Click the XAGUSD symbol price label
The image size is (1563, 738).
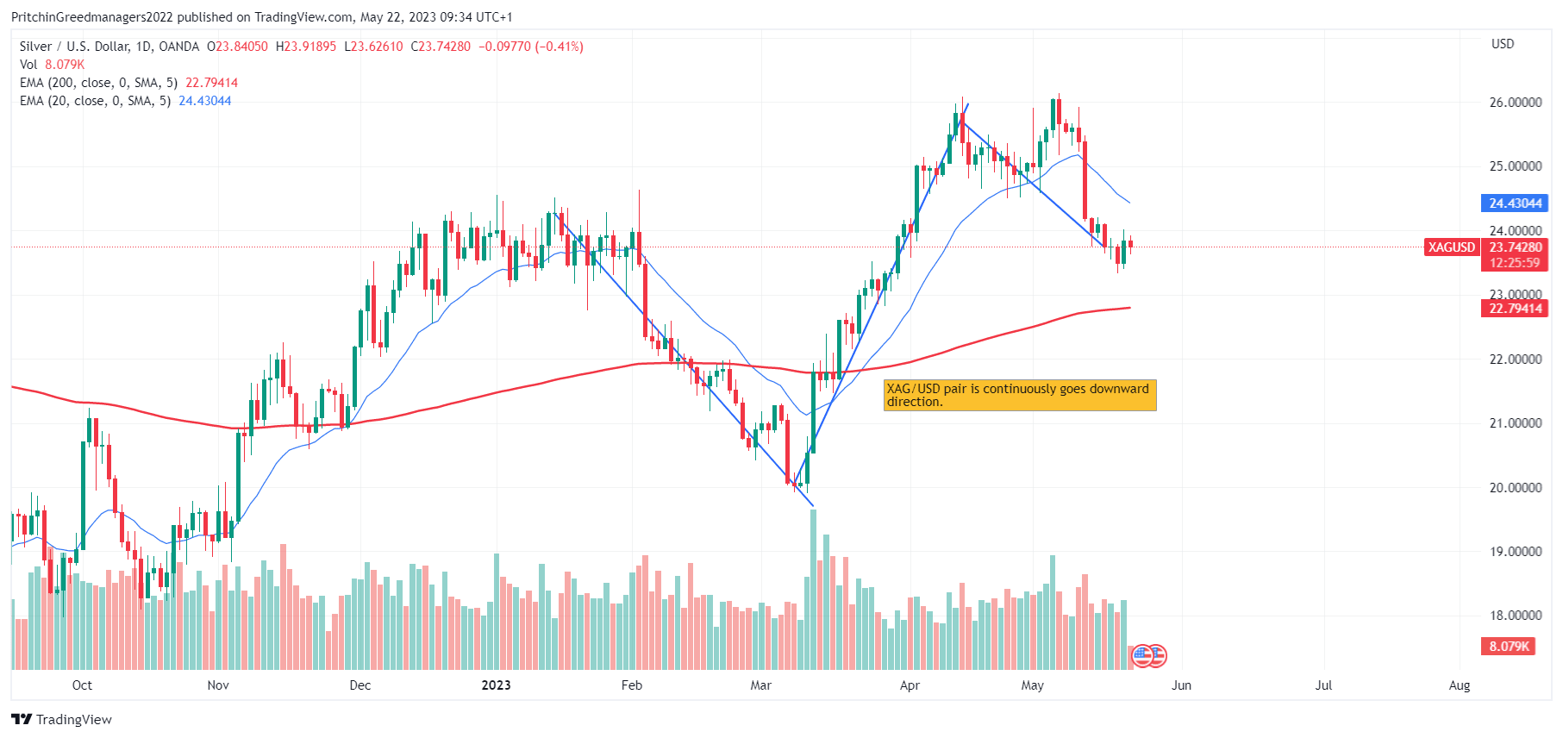[1452, 247]
